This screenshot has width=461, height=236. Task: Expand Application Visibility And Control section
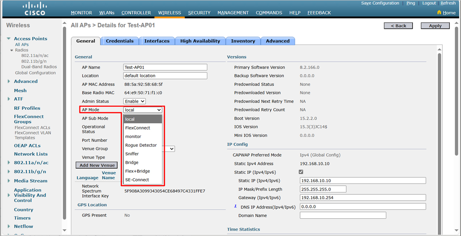[x=9, y=195]
